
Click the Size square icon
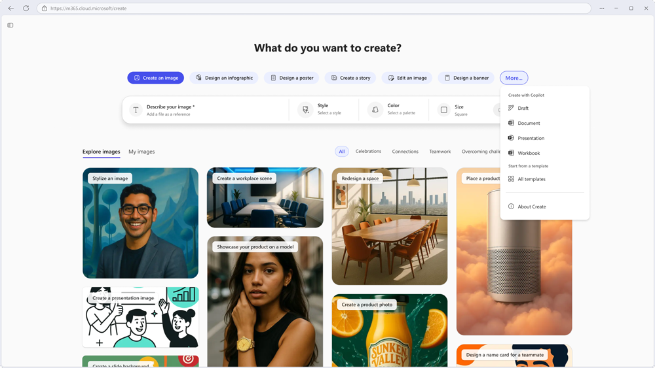(444, 110)
